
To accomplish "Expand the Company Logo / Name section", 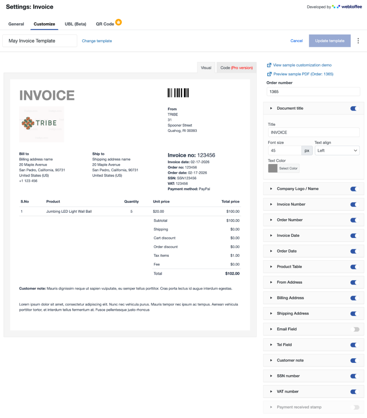I will click(272, 189).
